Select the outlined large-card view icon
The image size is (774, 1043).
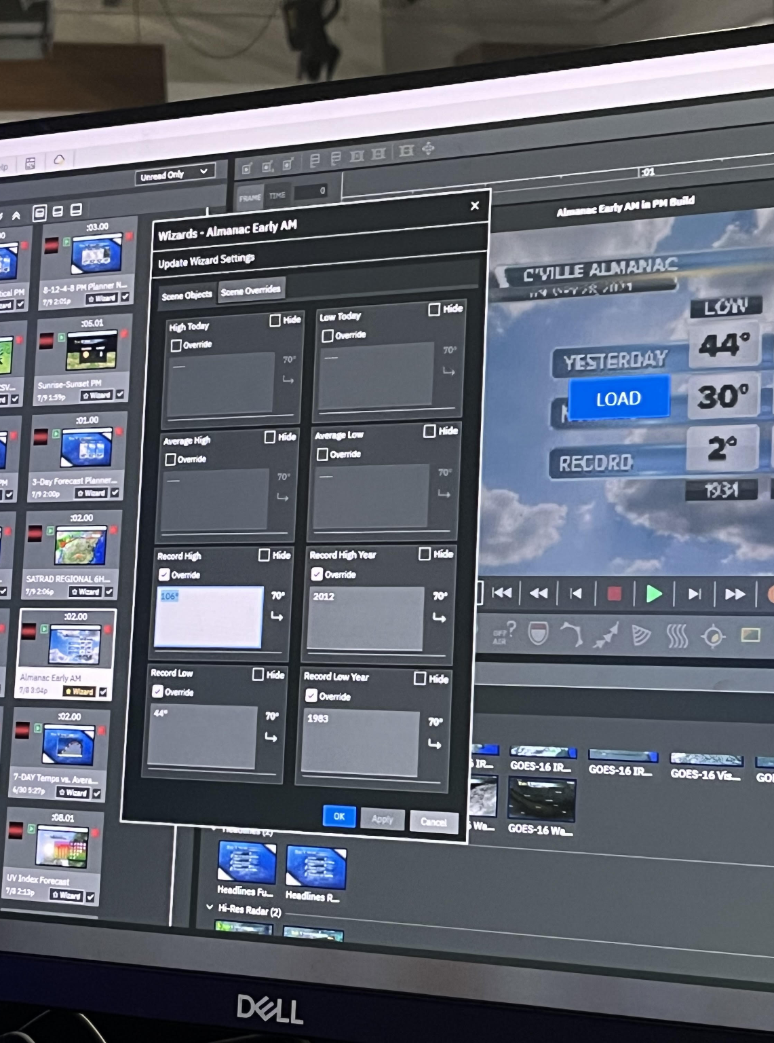click(x=39, y=213)
